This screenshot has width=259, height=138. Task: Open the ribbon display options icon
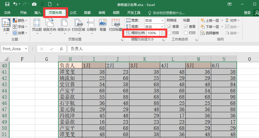[x=229, y=4]
